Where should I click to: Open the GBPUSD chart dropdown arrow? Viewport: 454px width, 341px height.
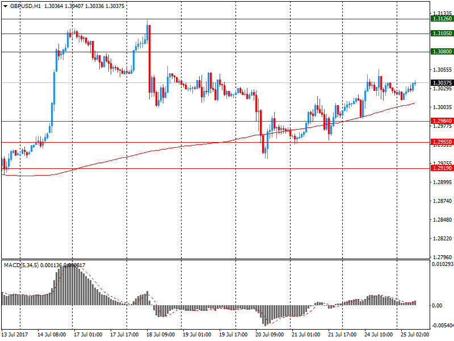pyautogui.click(x=5, y=6)
